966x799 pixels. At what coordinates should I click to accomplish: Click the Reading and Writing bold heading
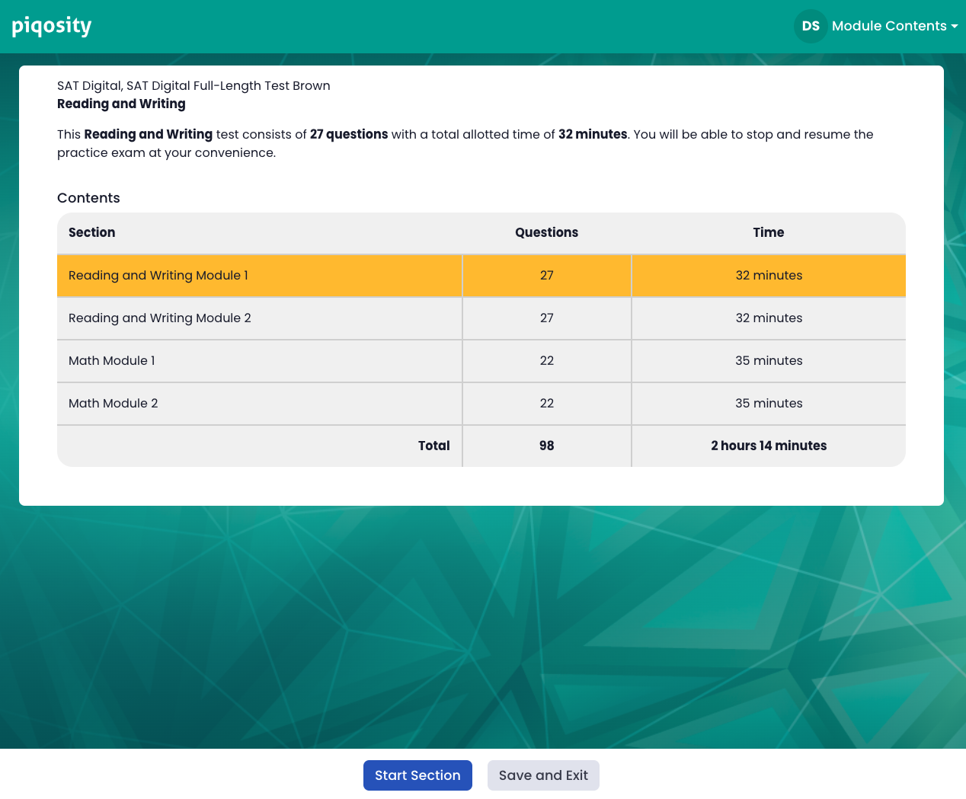click(121, 104)
